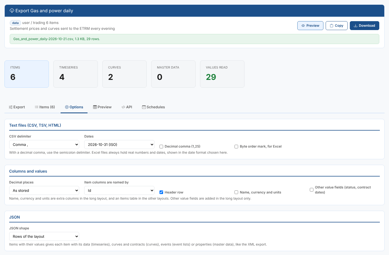Select the Items summary card
This screenshot has height=255, width=389.
(x=27, y=74)
